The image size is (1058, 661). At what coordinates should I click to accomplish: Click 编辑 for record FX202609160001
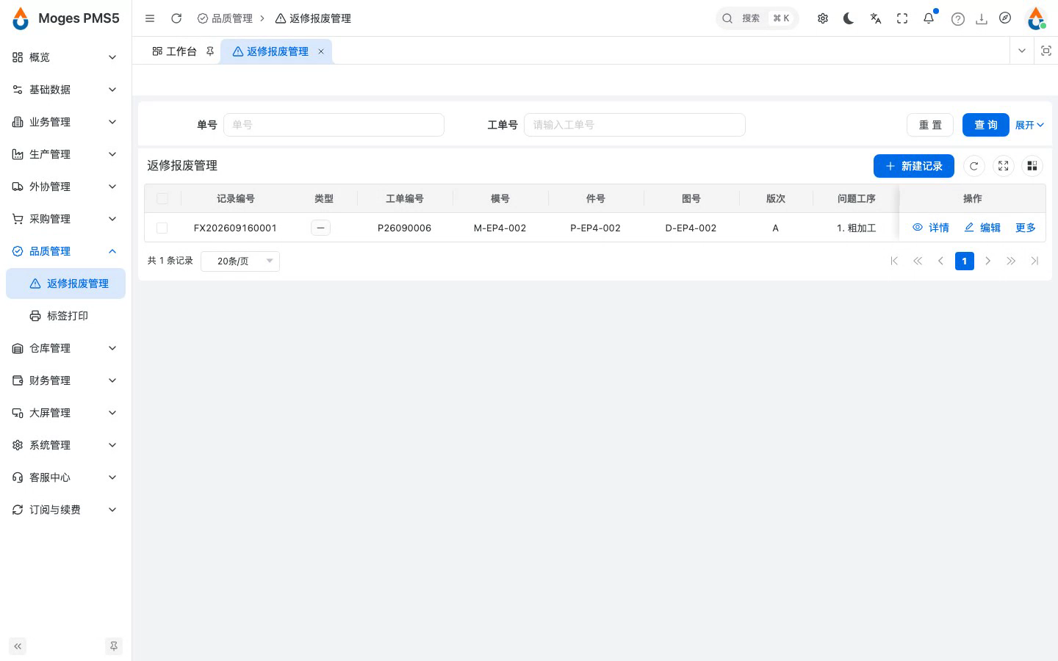tap(982, 228)
